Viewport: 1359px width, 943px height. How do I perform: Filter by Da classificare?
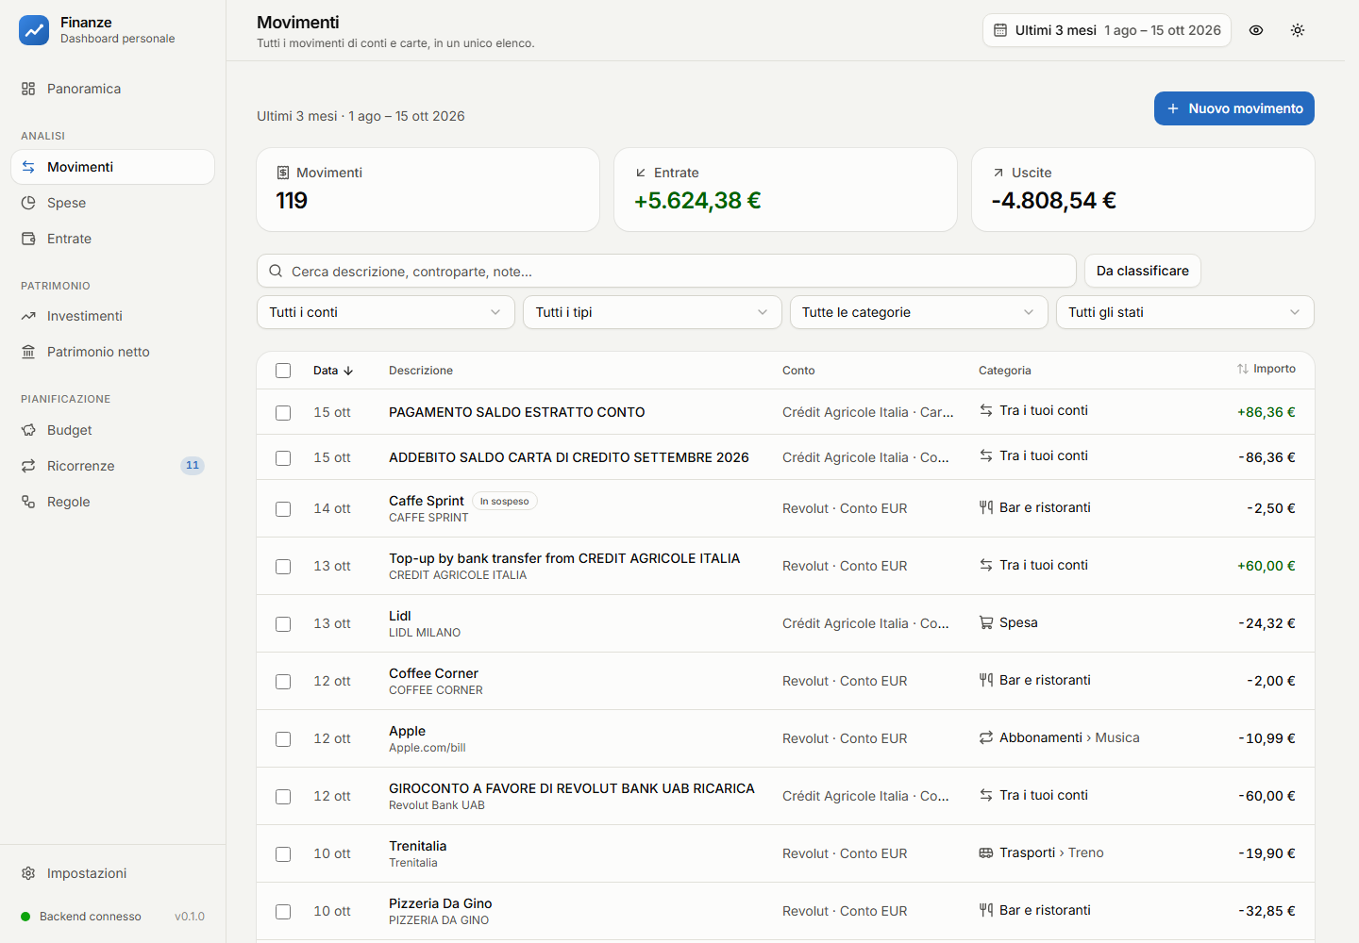[x=1143, y=271]
